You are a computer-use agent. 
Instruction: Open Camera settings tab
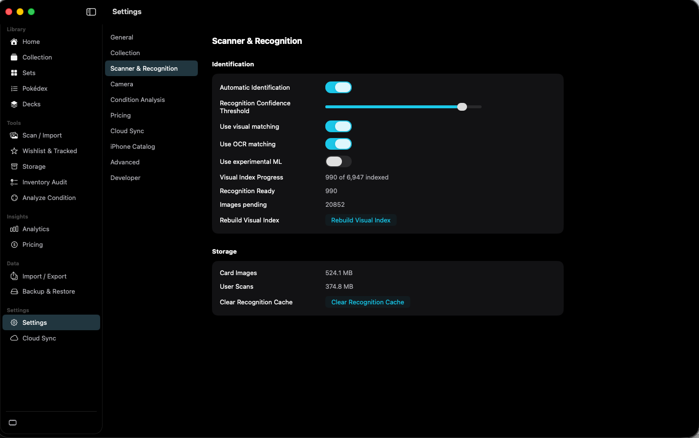[x=151, y=84]
